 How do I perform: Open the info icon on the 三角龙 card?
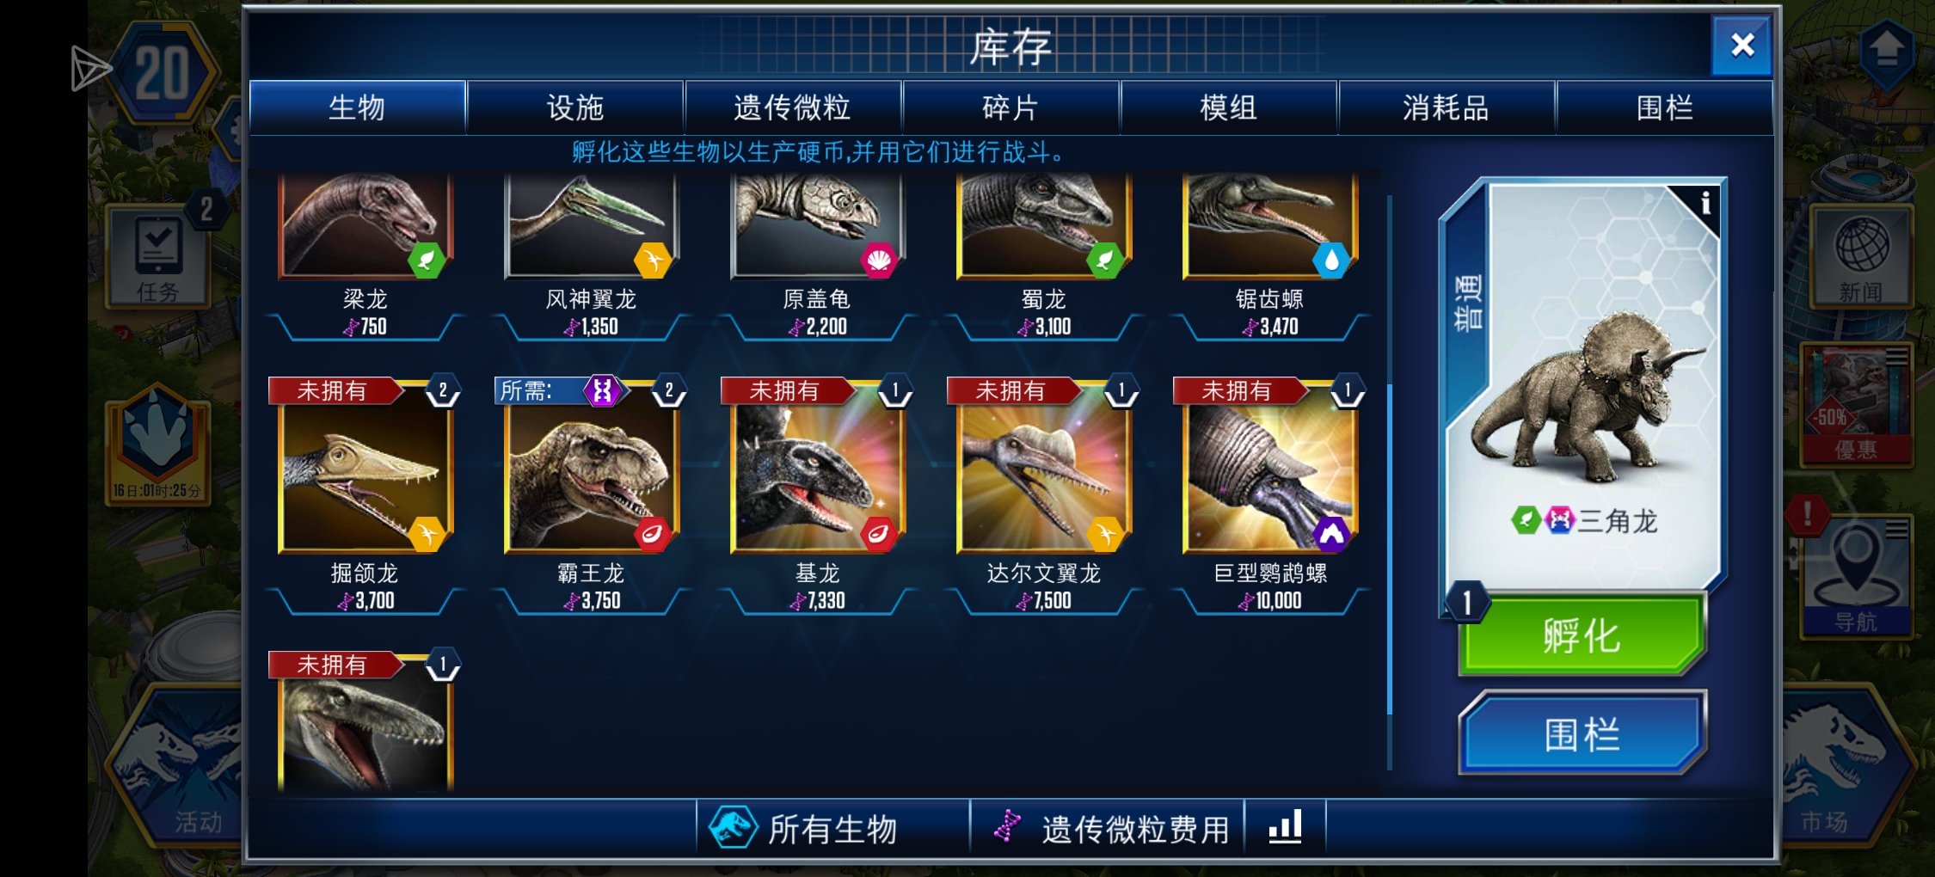pos(1705,204)
